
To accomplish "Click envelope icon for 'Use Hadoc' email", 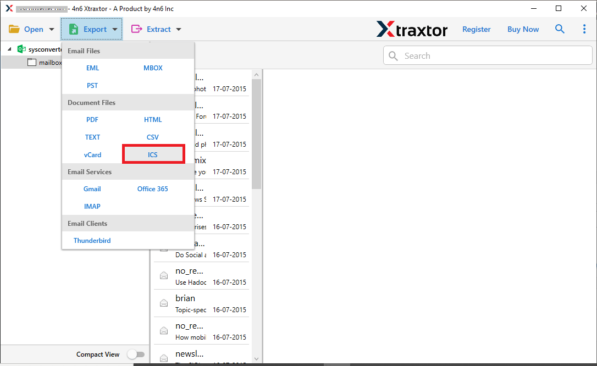I will [164, 276].
